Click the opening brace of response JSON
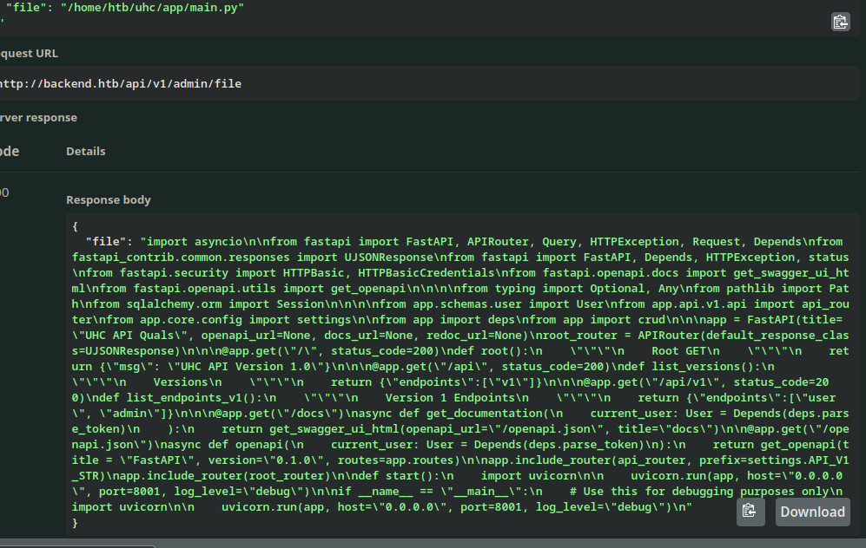Screen dimensions: 866x548 pyautogui.click(x=76, y=226)
